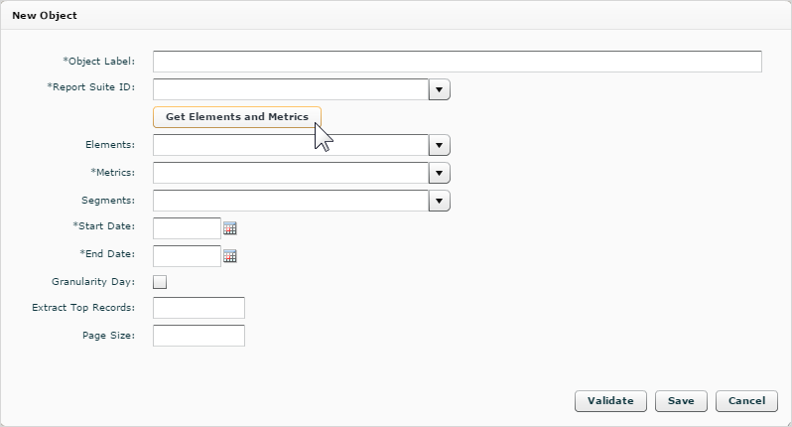The image size is (792, 427).
Task: Click the Validate button
Action: tap(610, 401)
